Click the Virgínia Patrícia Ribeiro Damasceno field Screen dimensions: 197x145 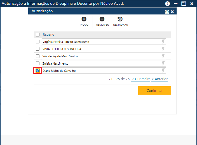click(x=101, y=42)
